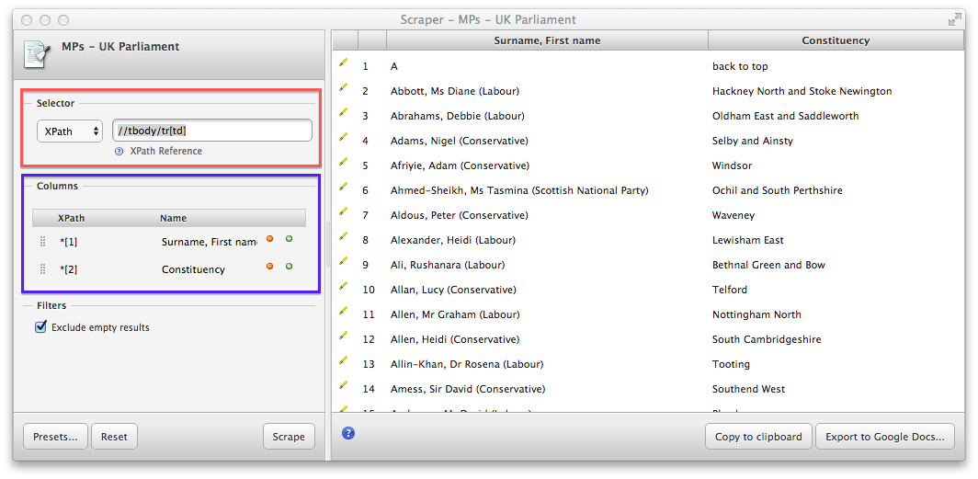Click the XPath Reference question mark icon
This screenshot has width=978, height=479.
pos(119,152)
